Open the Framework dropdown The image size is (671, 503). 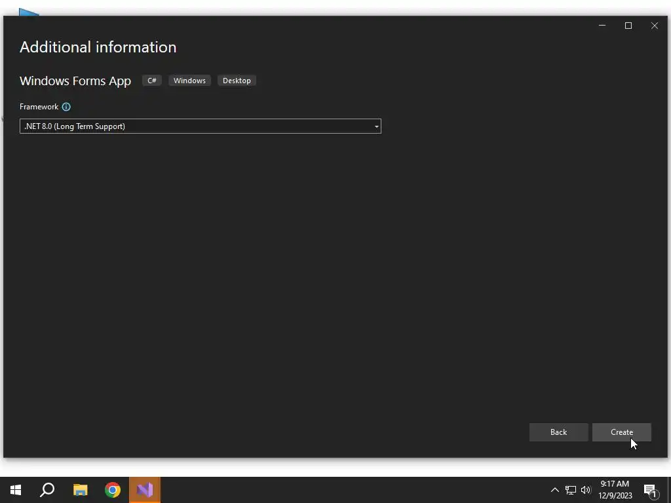point(201,126)
